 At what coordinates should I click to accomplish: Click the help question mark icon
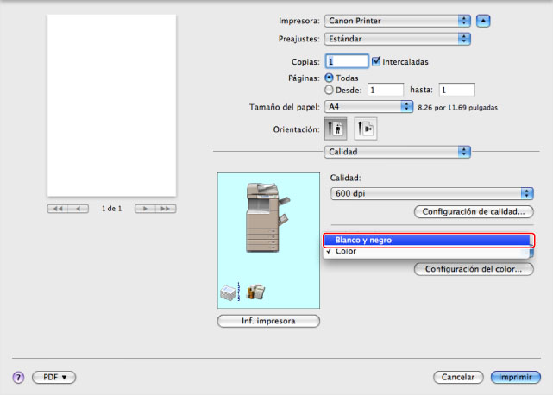[17, 378]
